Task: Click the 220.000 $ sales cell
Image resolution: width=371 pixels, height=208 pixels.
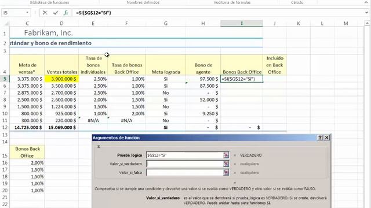Action: (x=61, y=121)
